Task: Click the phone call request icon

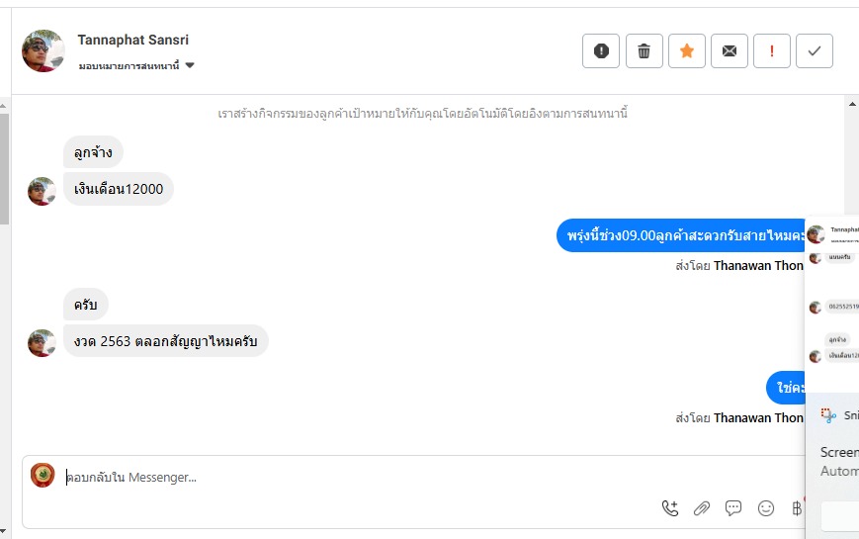Action: click(x=670, y=508)
